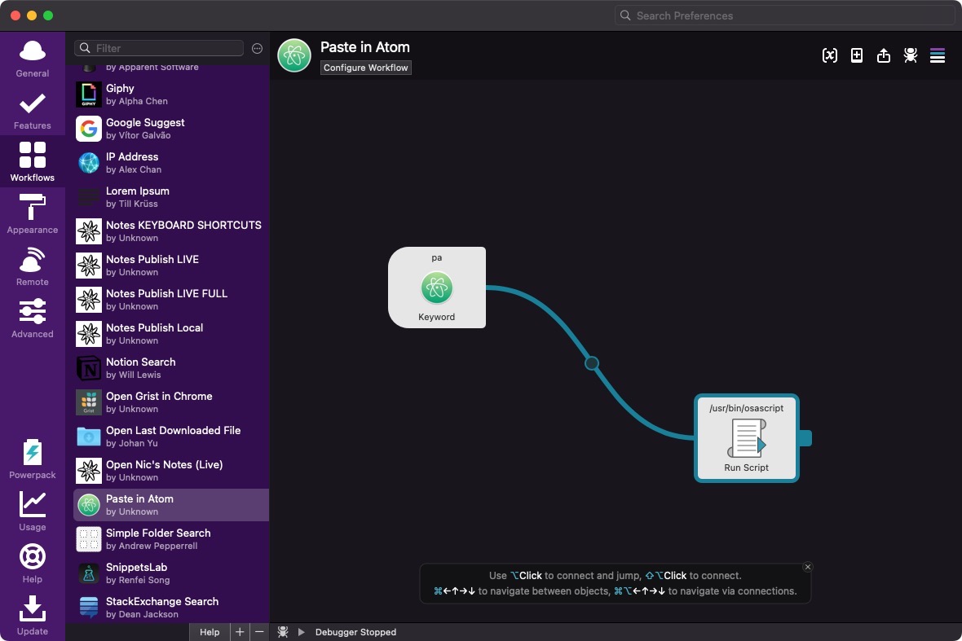This screenshot has height=641, width=962.
Task: Select the pa Keyword object
Action: click(437, 288)
